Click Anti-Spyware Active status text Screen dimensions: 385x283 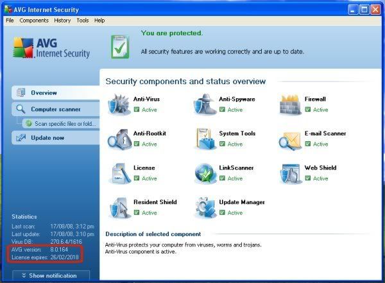tap(235, 110)
